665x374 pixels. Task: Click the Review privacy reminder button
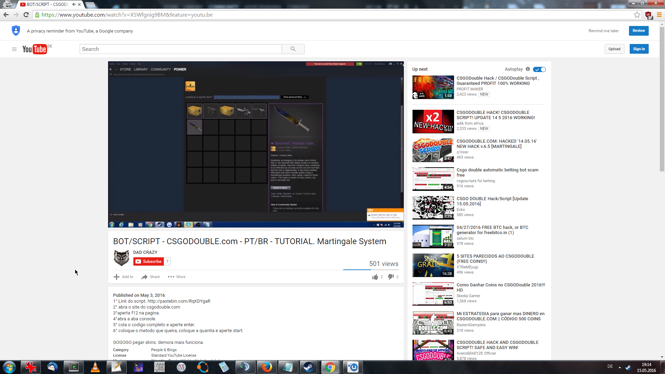pos(638,31)
